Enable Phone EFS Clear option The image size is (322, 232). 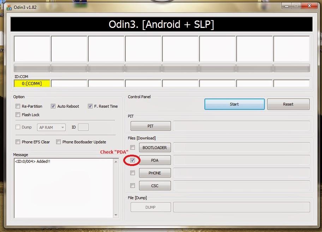point(18,142)
